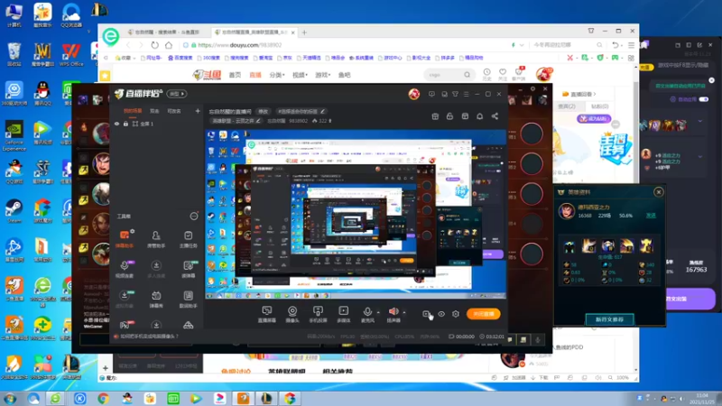722x406 pixels.
Task: Open streaming settings gear icon
Action: click(456, 314)
